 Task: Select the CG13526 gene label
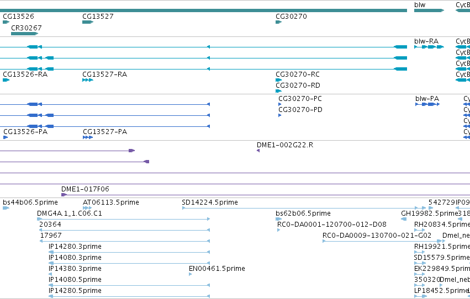pos(18,17)
